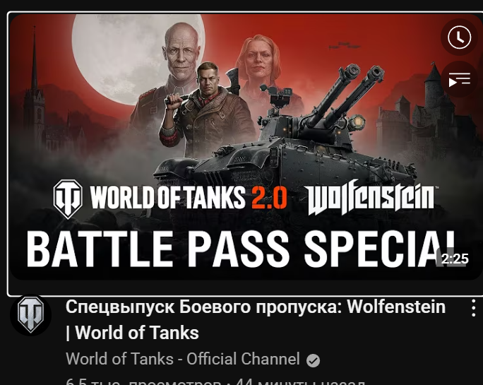Open the three-dot more actions menu

473,307
